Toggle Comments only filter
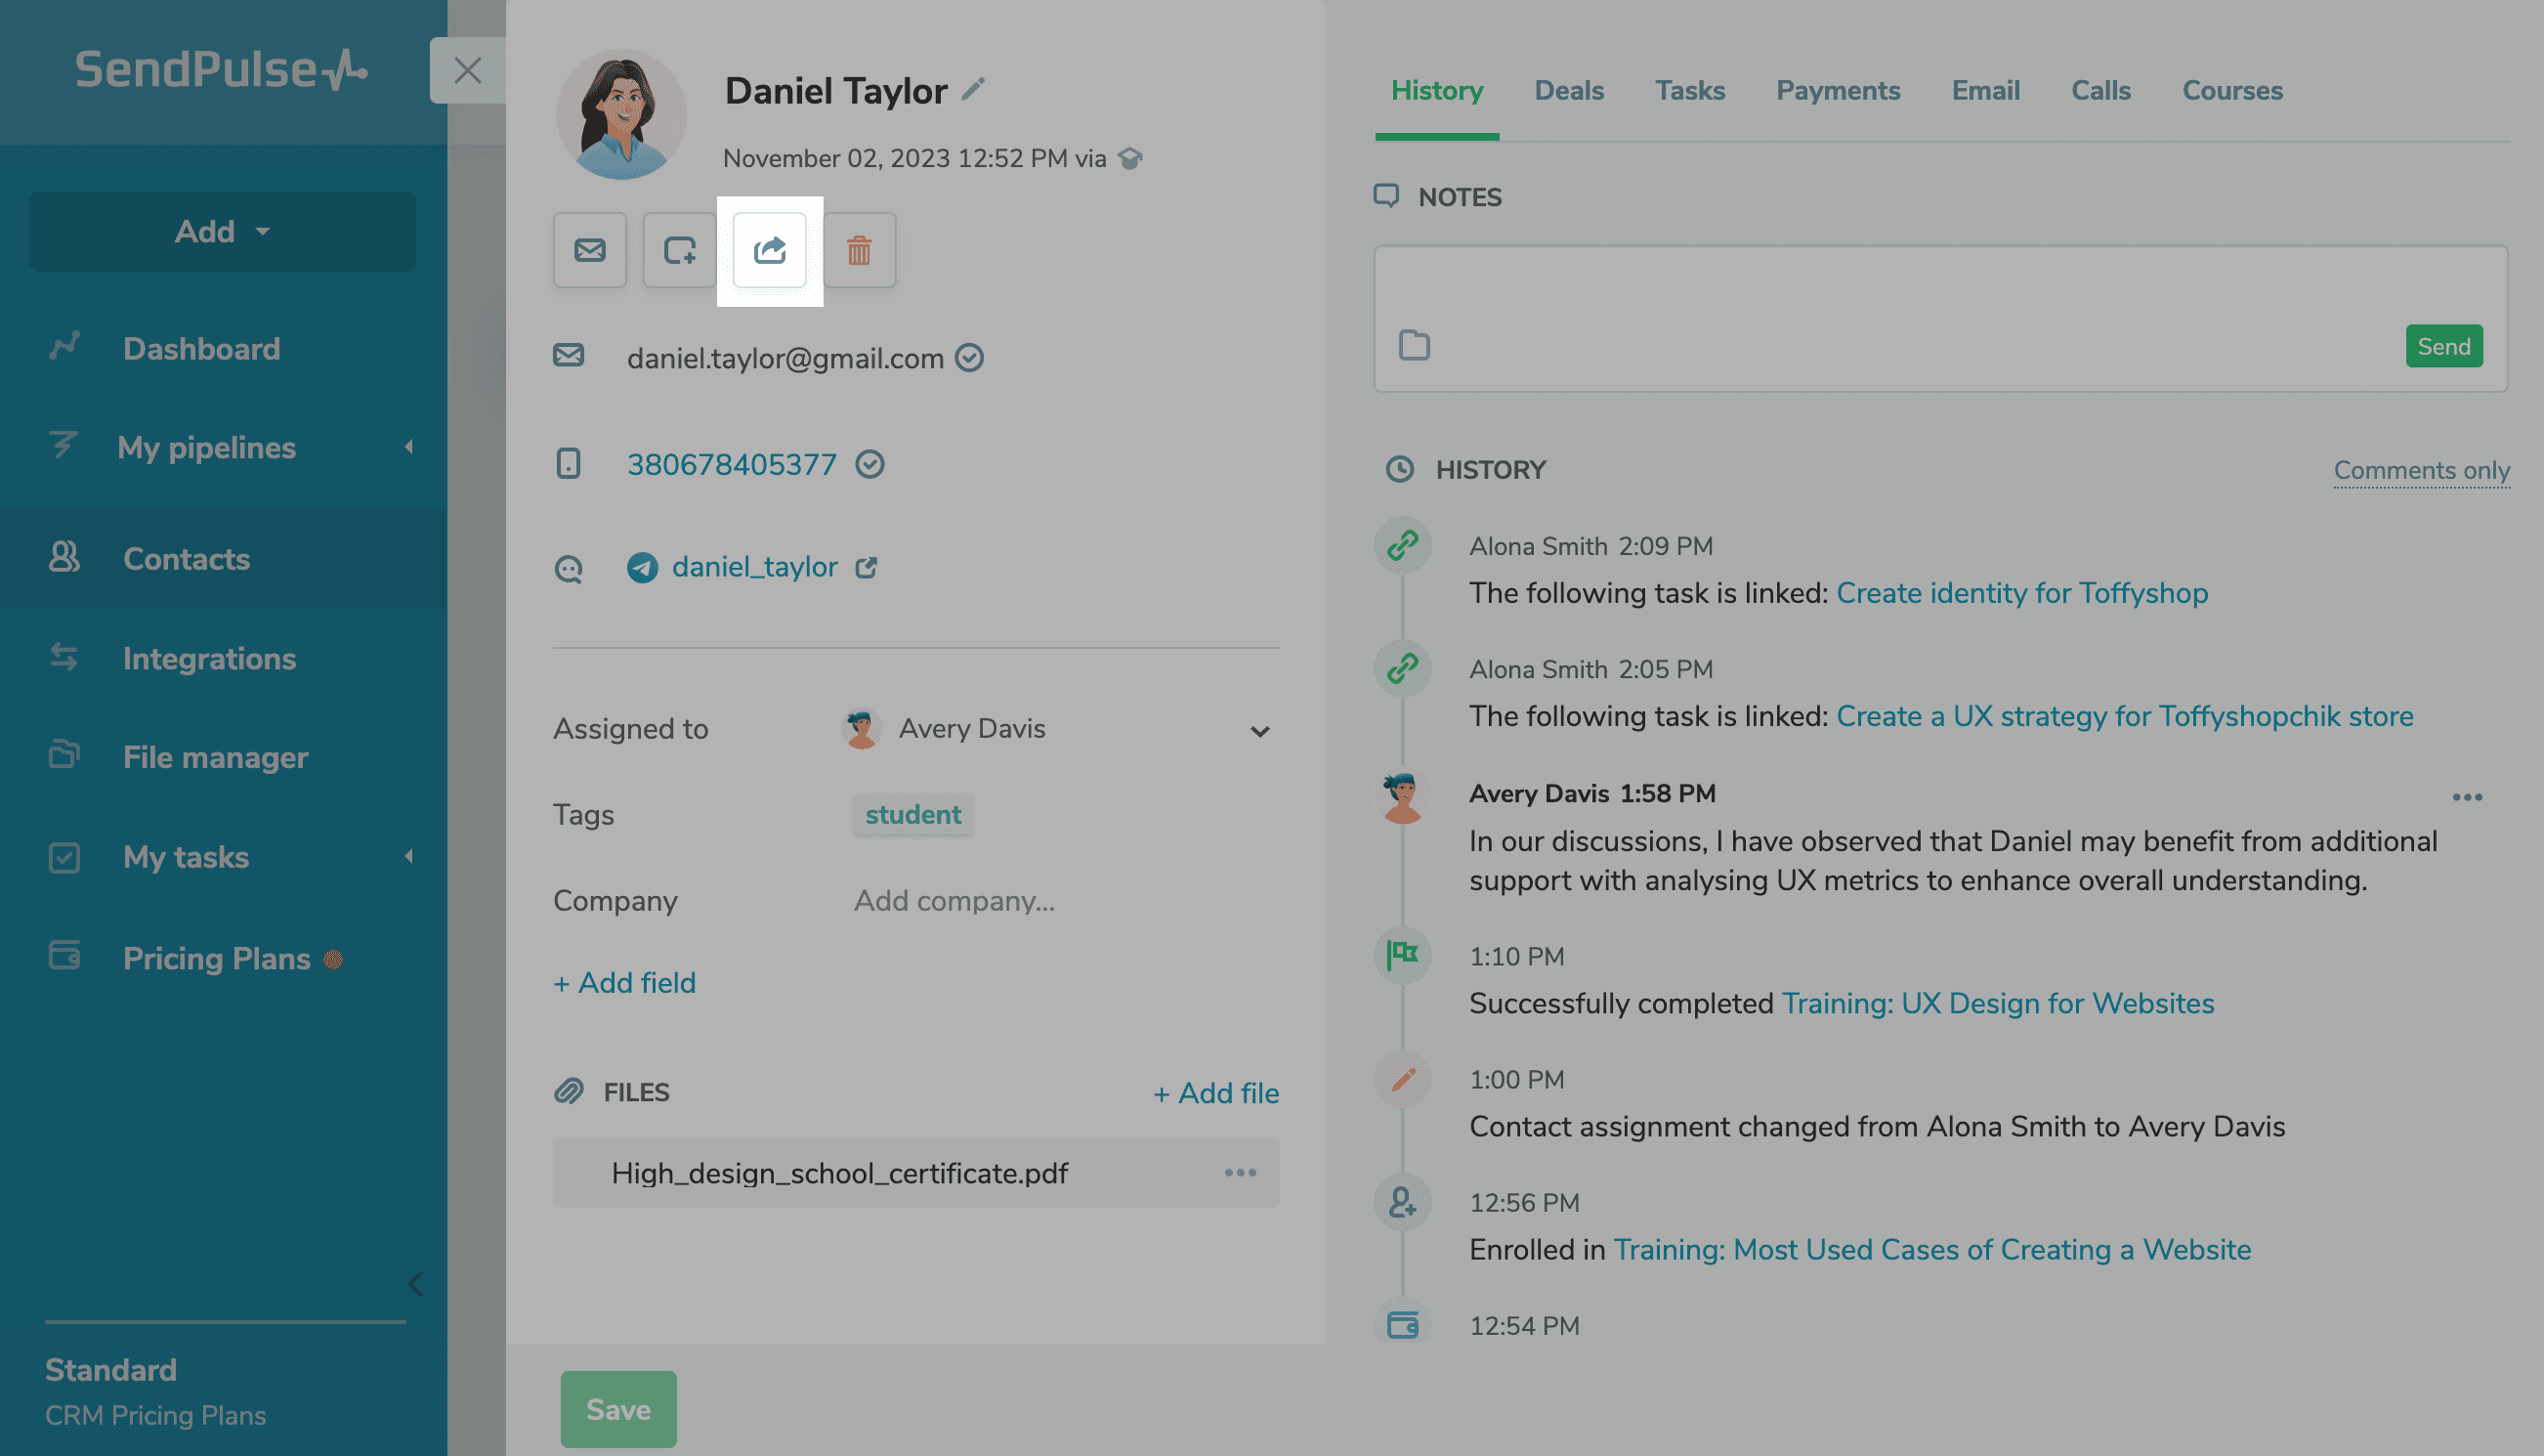 [x=2421, y=471]
